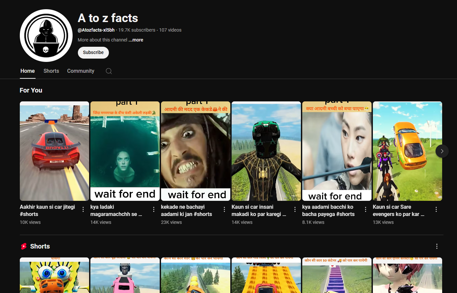
Task: Open the channel search magnifier icon
Action: (x=109, y=71)
